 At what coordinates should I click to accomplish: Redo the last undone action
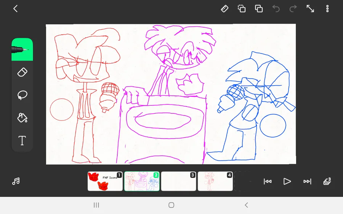[293, 9]
